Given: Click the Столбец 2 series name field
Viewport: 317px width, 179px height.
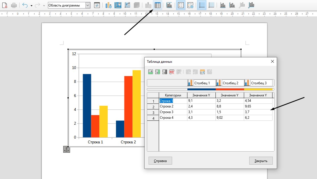Looking at the screenshot, I should [233, 83].
